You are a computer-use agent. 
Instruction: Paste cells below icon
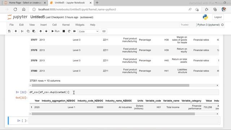pyautogui.click(x=34, y=31)
